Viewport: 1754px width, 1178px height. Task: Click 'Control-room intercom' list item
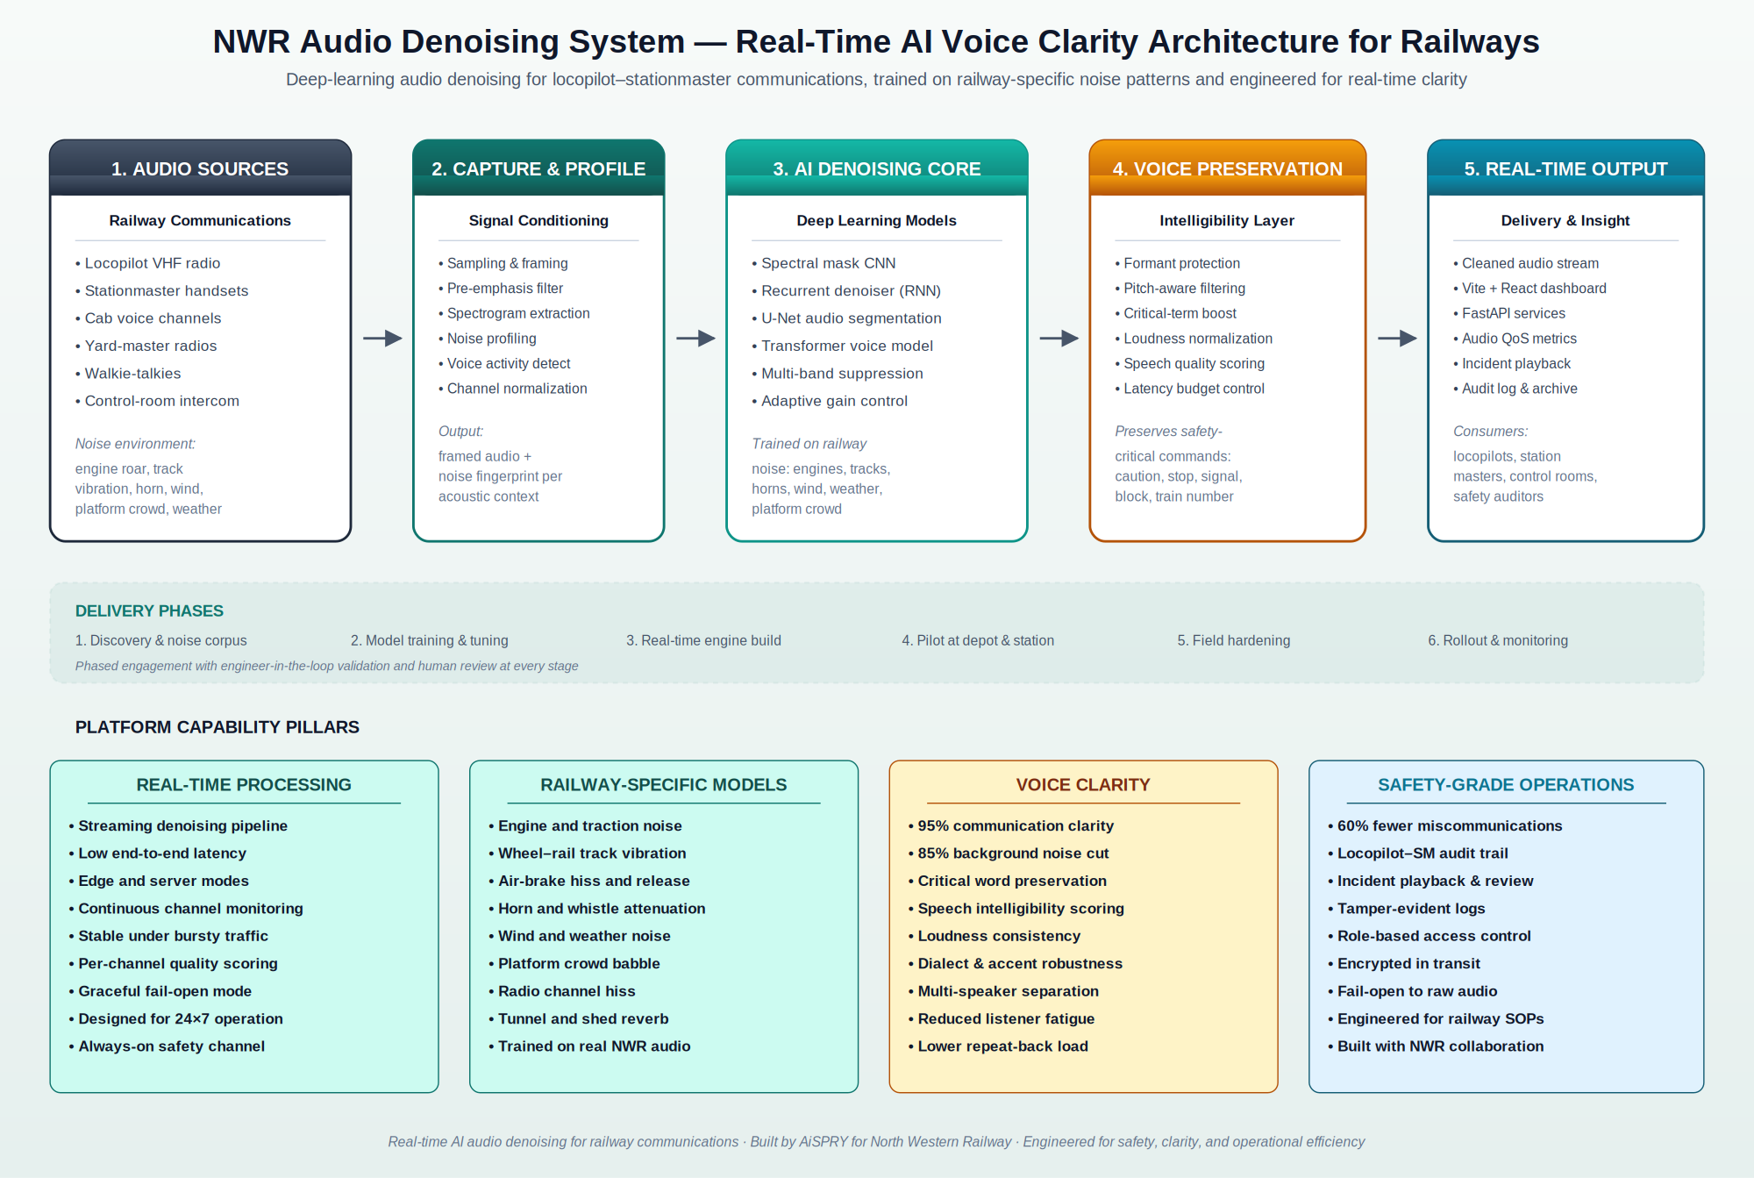click(157, 401)
